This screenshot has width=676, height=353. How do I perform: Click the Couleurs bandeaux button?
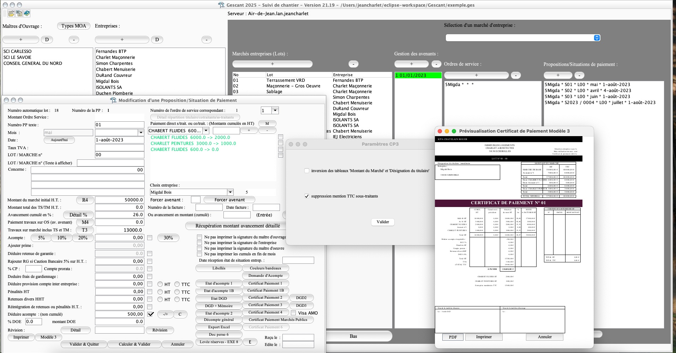pos(265,268)
